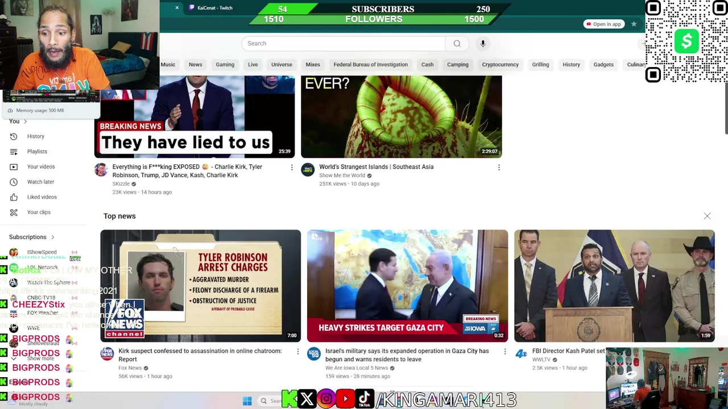The height and width of the screenshot is (409, 728).
Task: Select the Cash filter chip
Action: [x=427, y=65]
